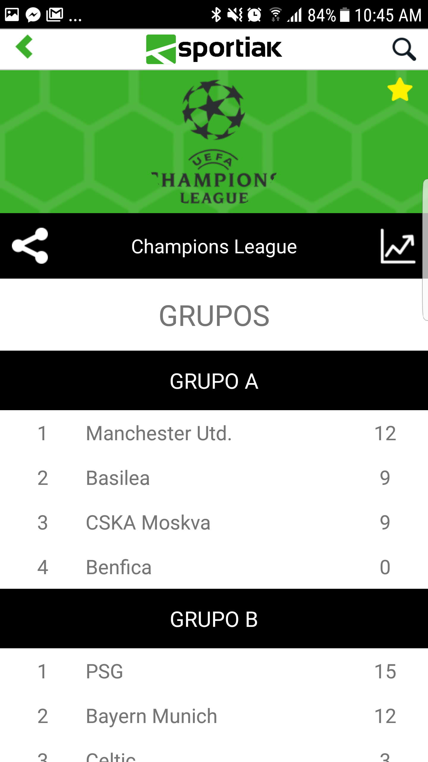Tap the Sportiak logo

(214, 49)
